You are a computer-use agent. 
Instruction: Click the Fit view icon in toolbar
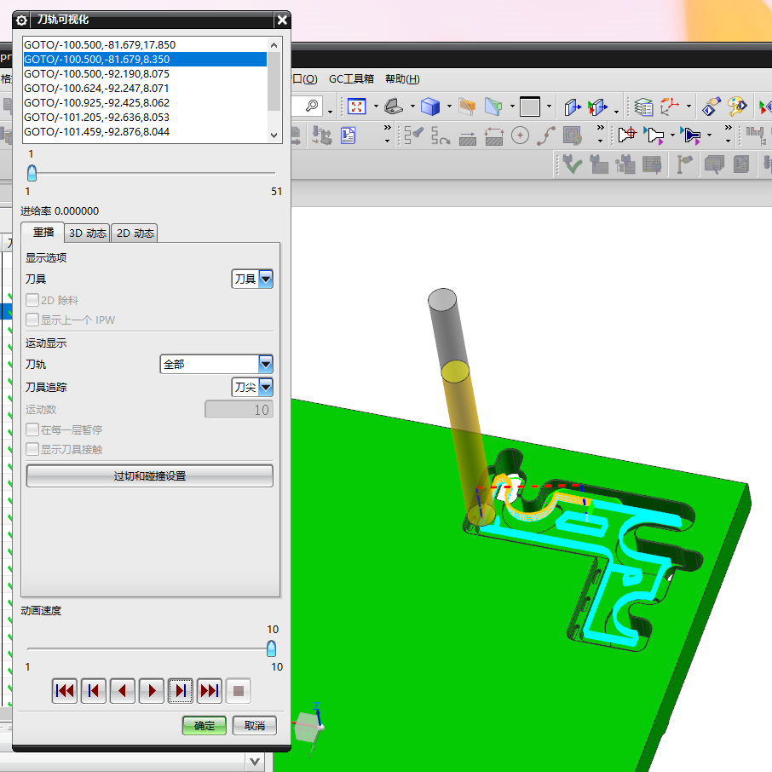(x=356, y=107)
